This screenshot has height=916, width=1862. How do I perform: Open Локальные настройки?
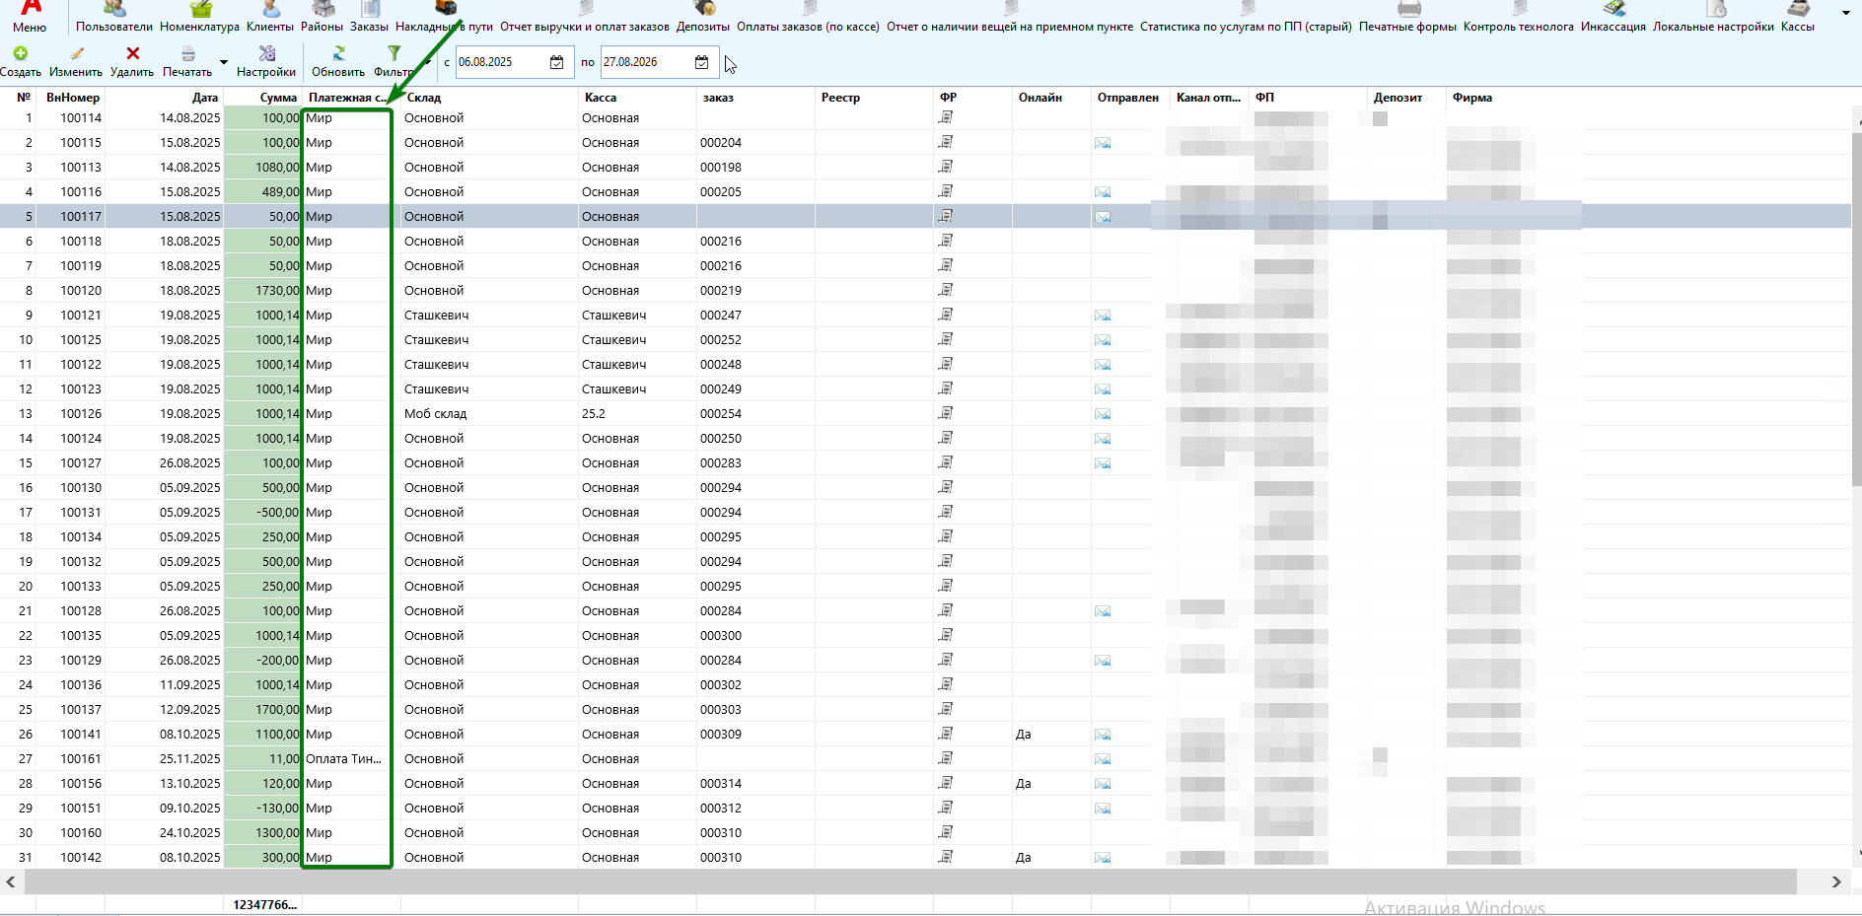tap(1713, 17)
